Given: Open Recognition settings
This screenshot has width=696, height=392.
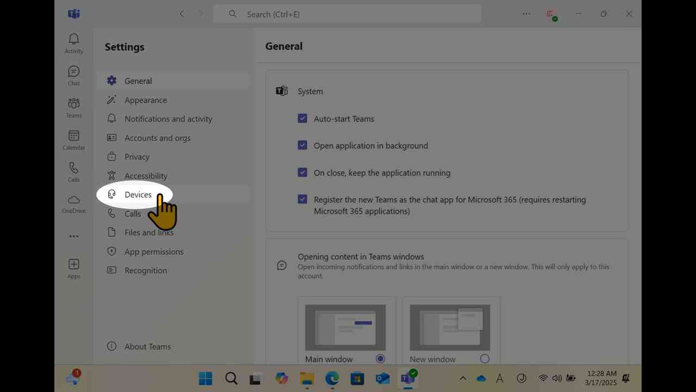Looking at the screenshot, I should [173, 270].
